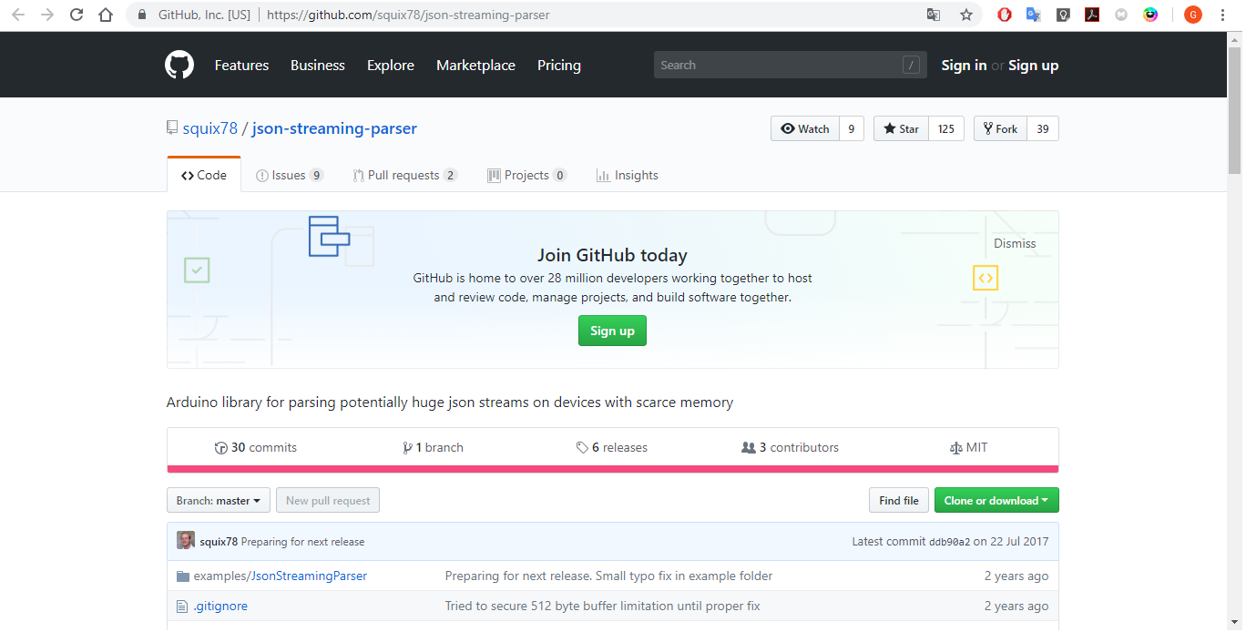1246x632 pixels.
Task: Click the examples folder icon
Action: (182, 576)
